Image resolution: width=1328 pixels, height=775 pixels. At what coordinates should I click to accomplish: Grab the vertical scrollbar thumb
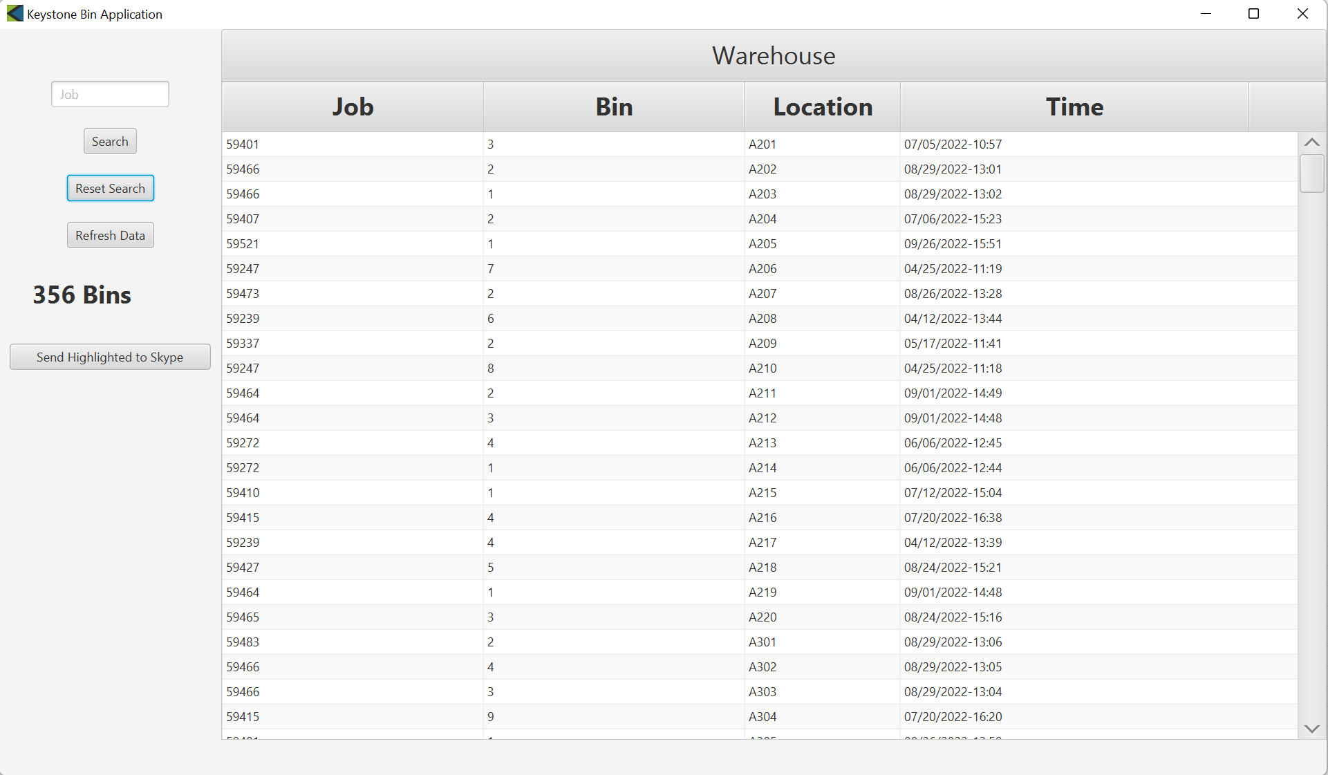click(x=1311, y=174)
